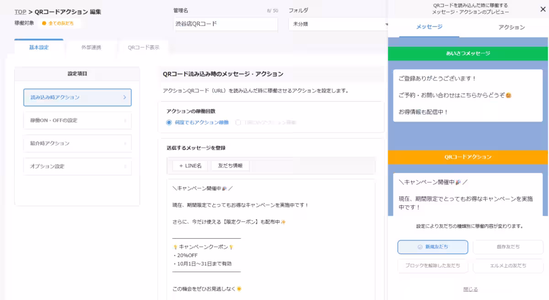
Task: Show preview for 既存友だち
Action: [508, 247]
